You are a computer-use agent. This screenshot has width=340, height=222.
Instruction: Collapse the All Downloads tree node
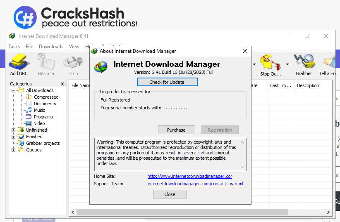[x=14, y=90]
